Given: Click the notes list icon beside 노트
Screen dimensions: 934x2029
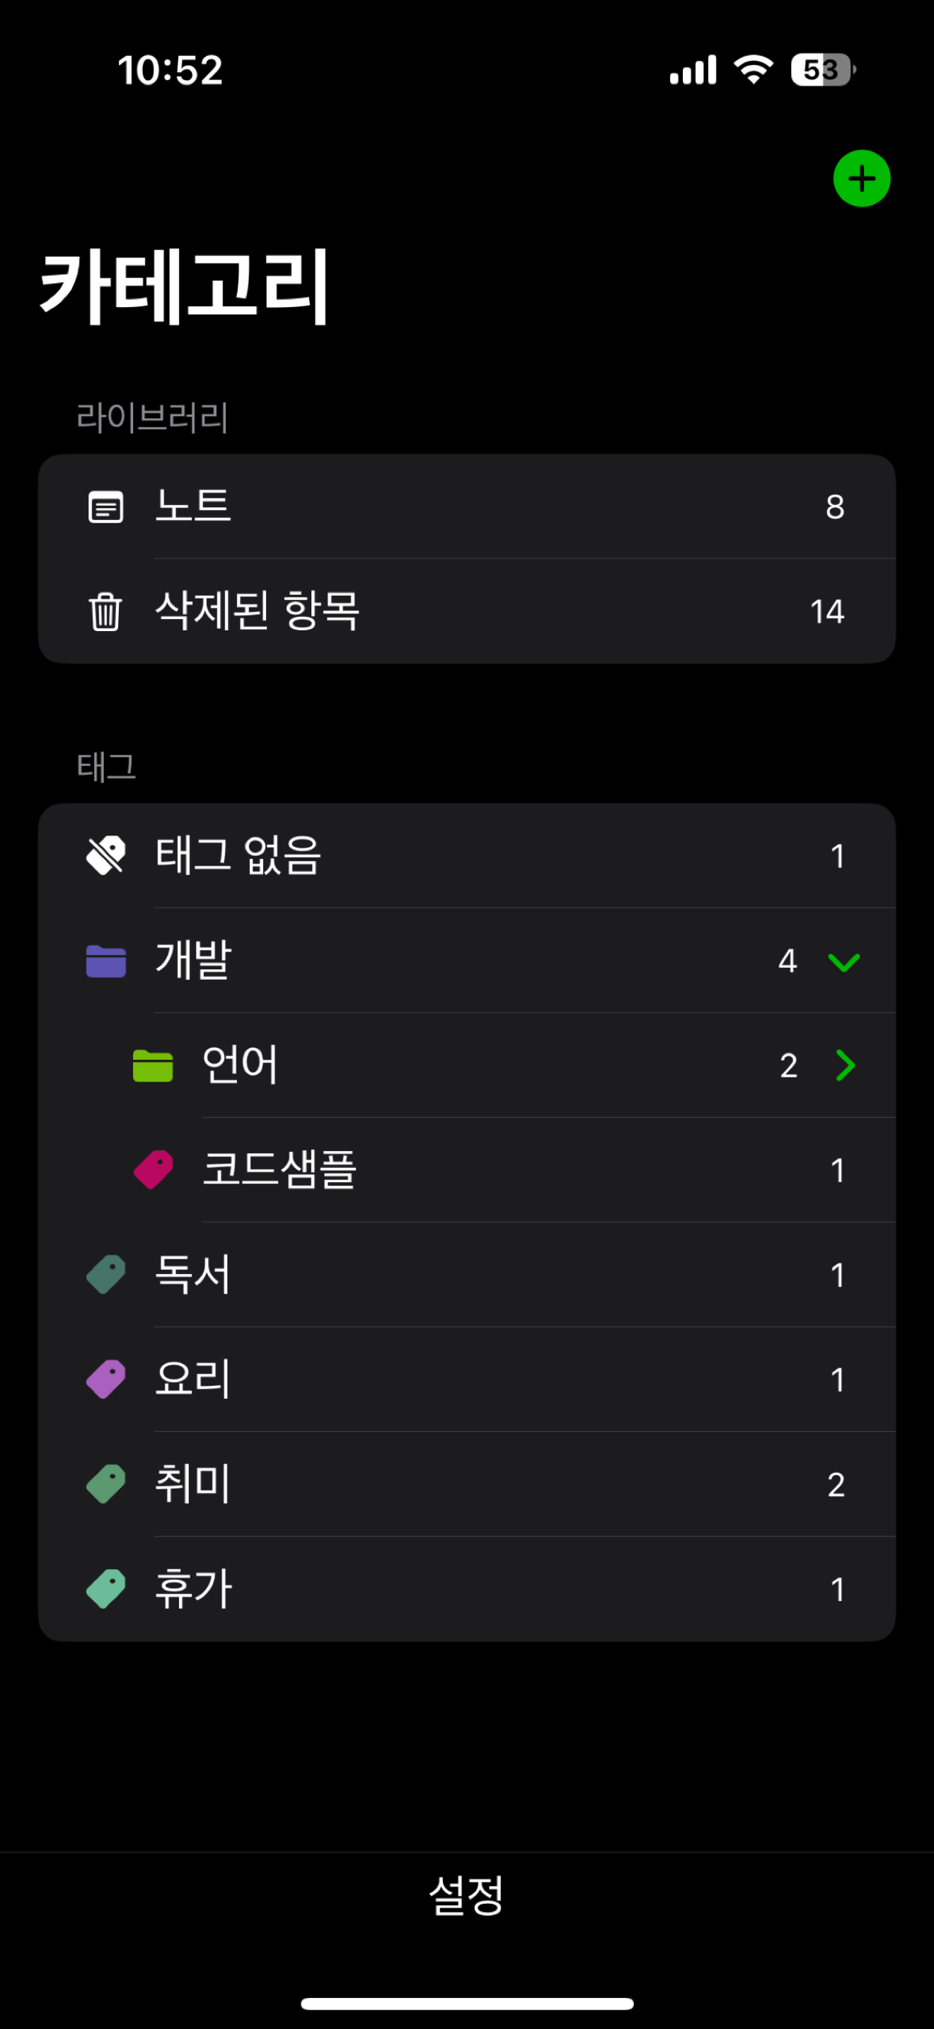Looking at the screenshot, I should pos(105,507).
